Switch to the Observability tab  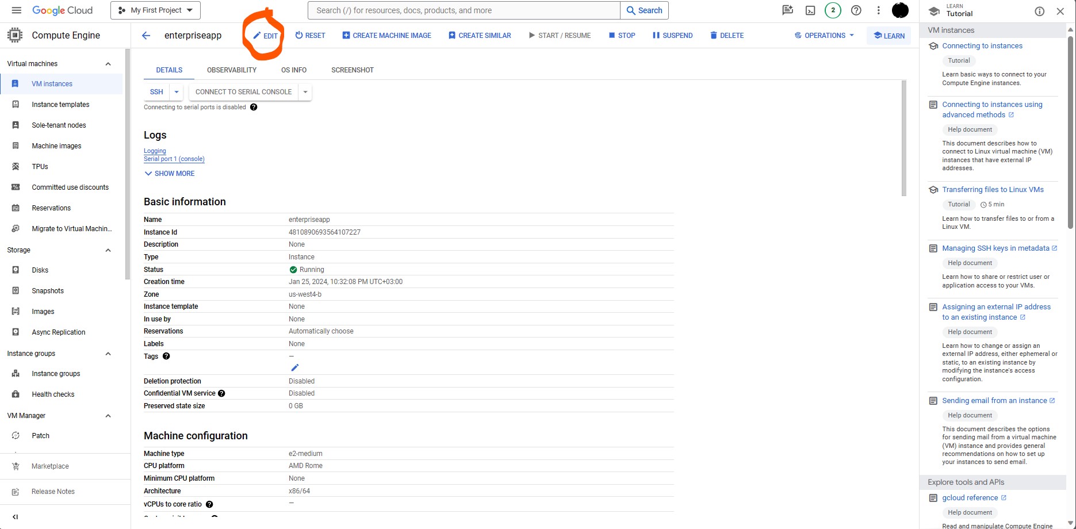232,70
